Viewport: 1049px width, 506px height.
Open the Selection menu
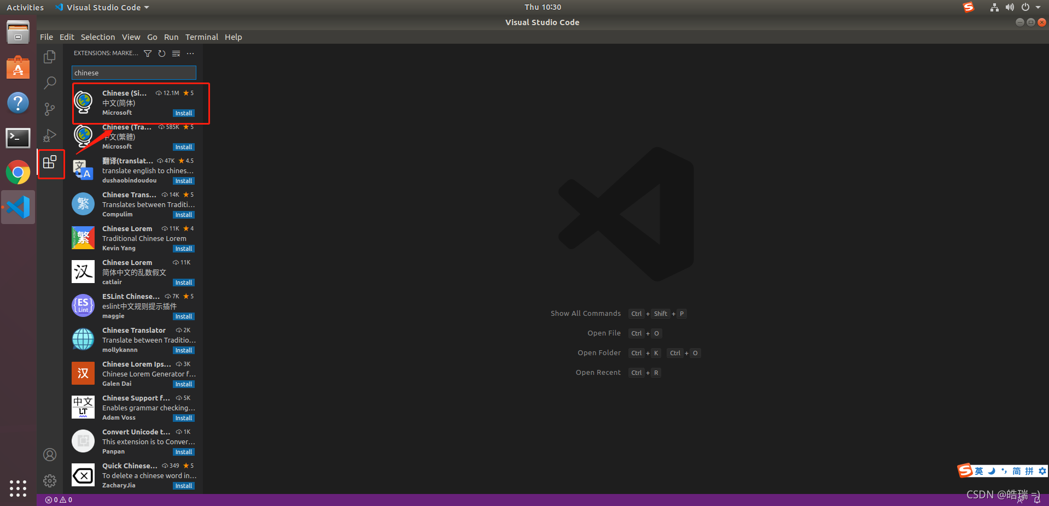98,37
